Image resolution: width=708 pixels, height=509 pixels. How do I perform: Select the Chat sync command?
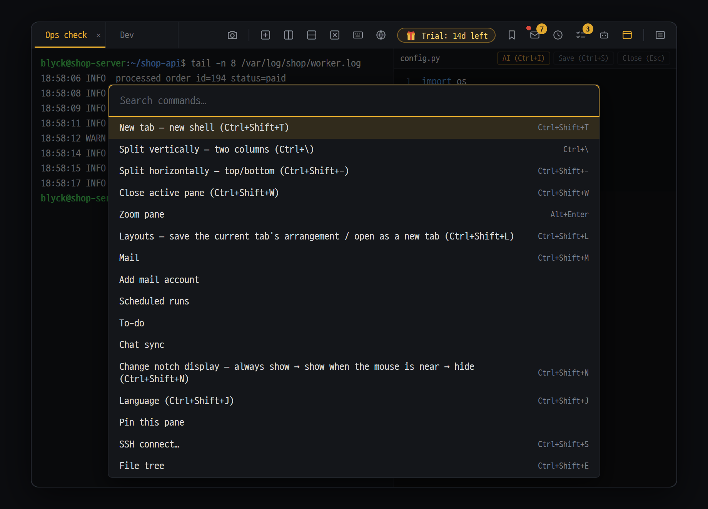coord(354,345)
